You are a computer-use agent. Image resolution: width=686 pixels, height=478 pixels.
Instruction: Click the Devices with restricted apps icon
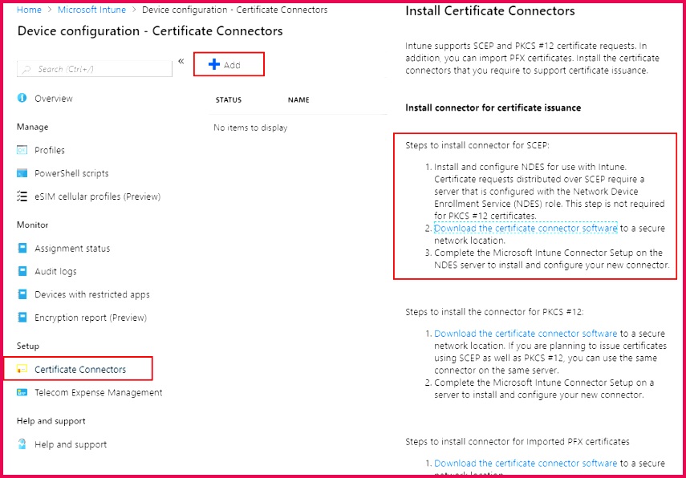point(22,294)
